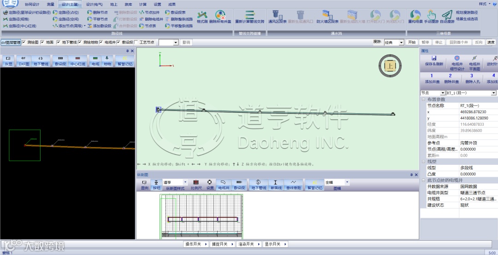Click the 删除所有井盖 icon

[x=220, y=17]
